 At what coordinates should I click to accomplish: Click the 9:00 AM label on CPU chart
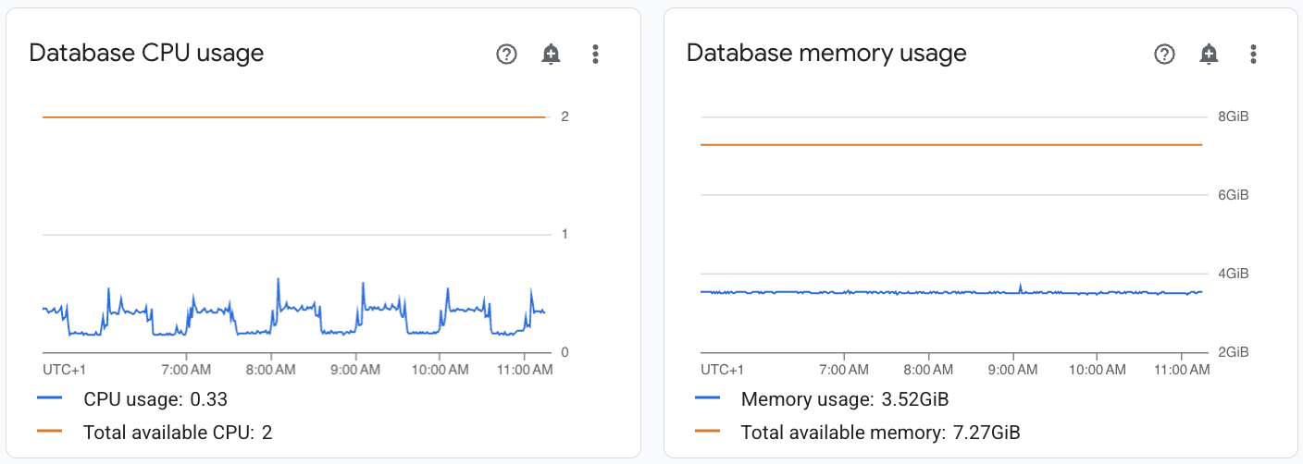[356, 370]
